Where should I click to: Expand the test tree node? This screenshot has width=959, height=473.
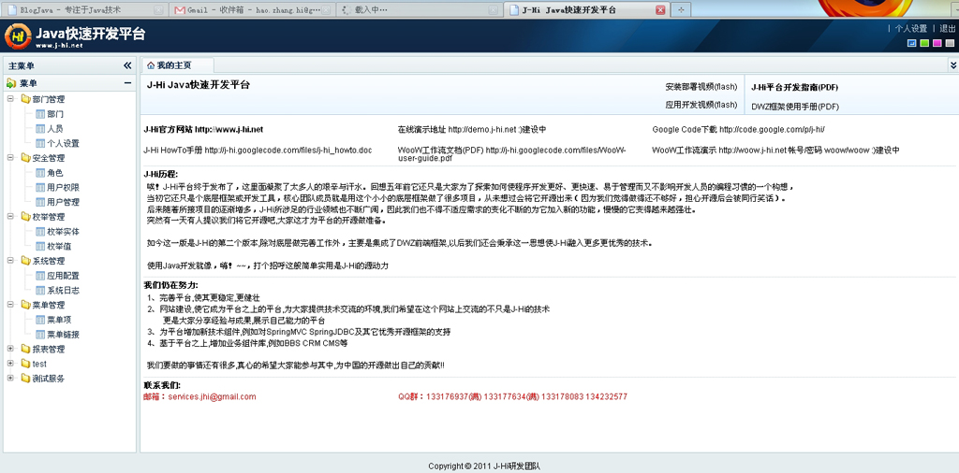(10, 364)
